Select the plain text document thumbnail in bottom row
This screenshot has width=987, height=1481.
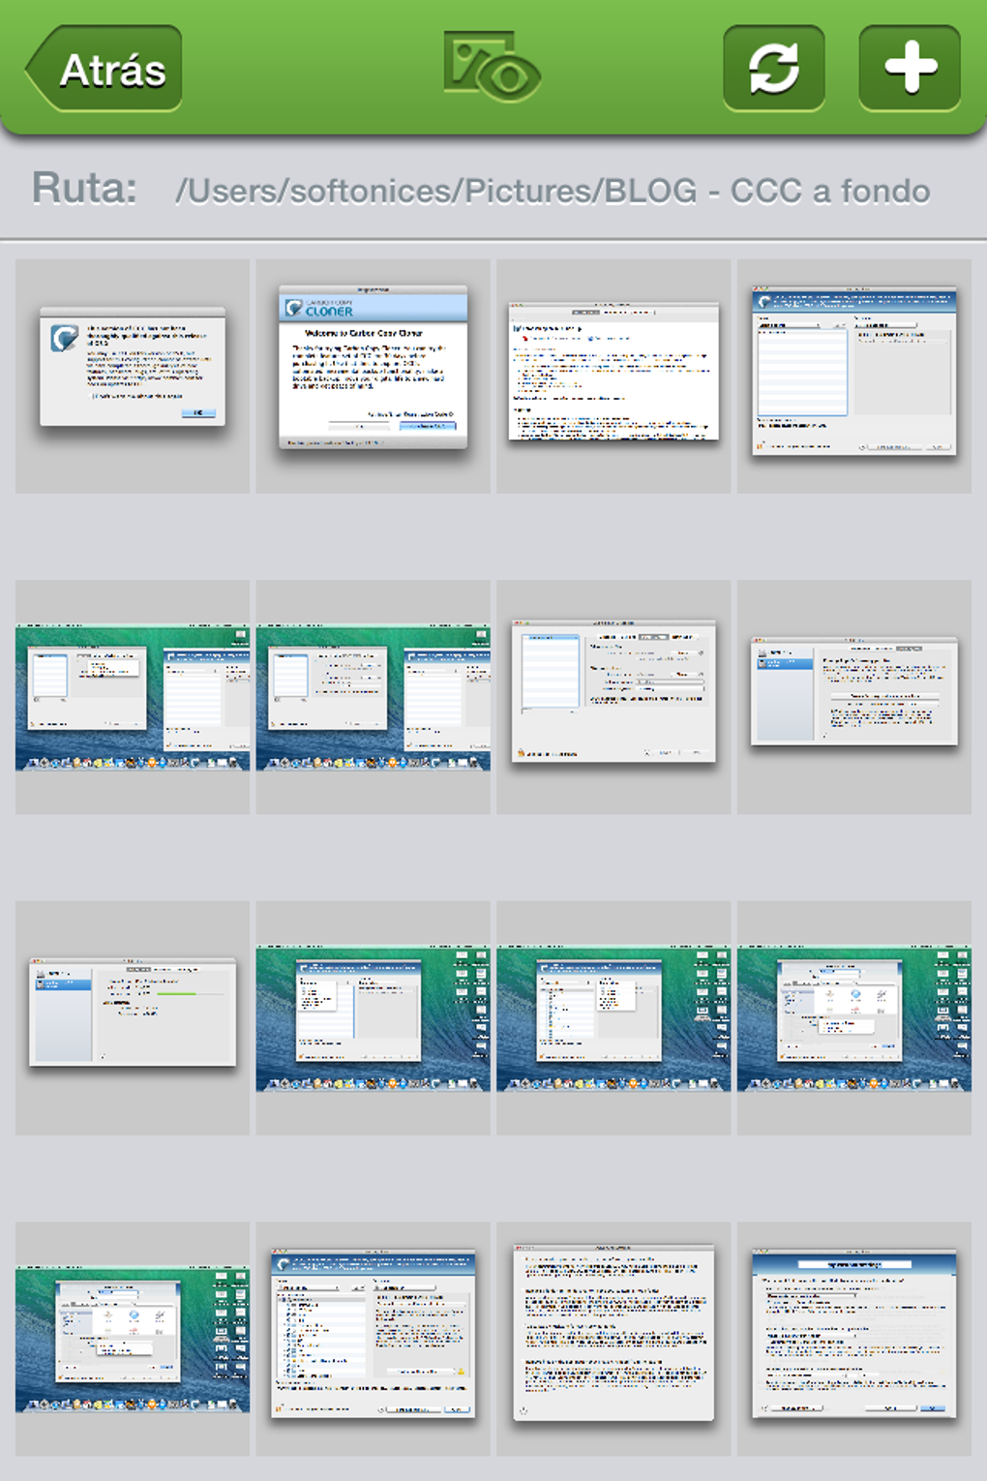(614, 1336)
